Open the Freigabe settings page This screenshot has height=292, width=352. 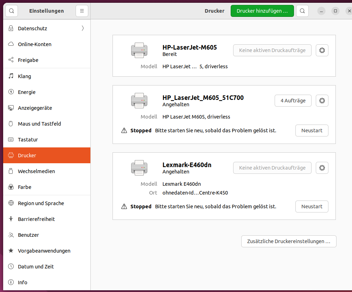(x=47, y=60)
